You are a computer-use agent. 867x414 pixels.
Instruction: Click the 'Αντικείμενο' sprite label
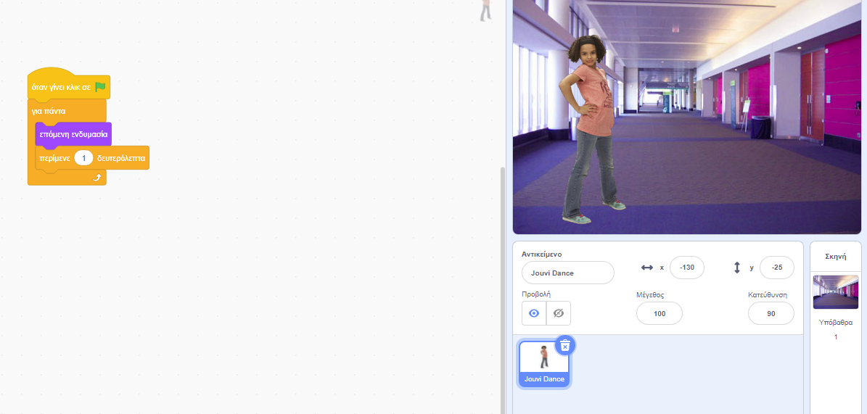coord(542,254)
